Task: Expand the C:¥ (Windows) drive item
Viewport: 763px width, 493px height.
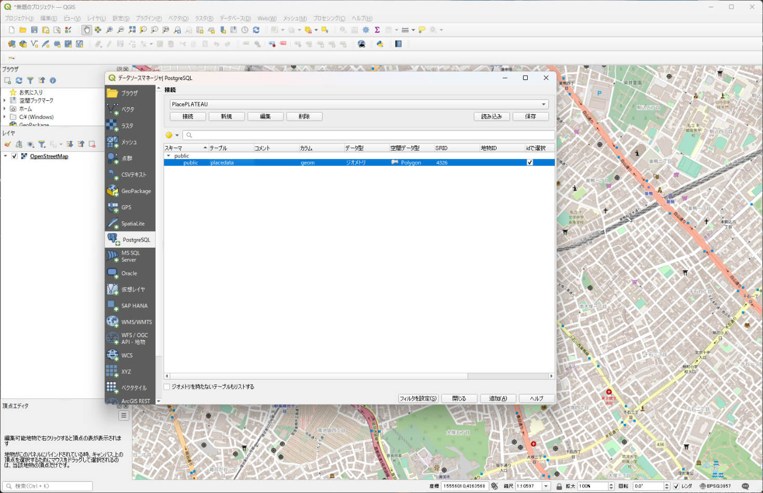Action: [5, 117]
